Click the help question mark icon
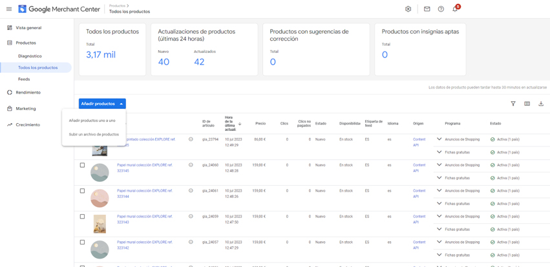This screenshot has width=550, height=267. point(441,9)
